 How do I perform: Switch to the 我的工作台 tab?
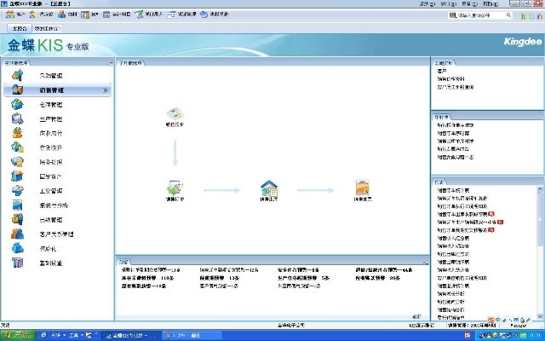point(48,28)
